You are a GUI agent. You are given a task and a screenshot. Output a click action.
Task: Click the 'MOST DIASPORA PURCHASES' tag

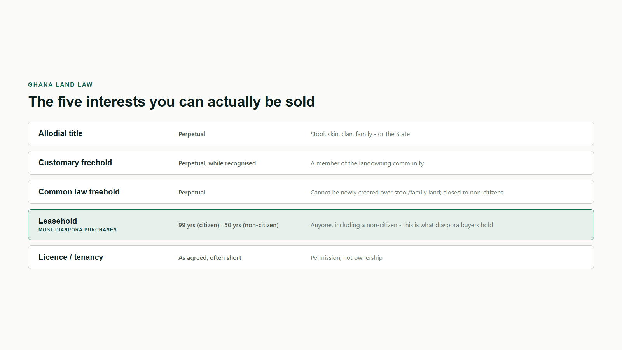point(77,230)
